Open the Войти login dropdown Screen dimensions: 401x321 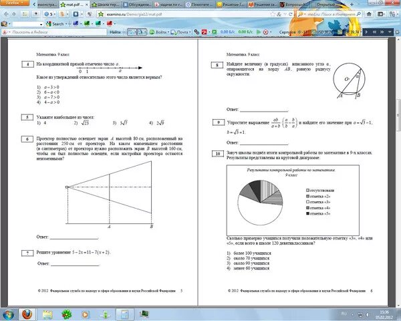click(159, 32)
